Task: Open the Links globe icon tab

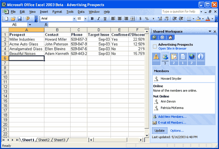Action: click(x=192, y=59)
